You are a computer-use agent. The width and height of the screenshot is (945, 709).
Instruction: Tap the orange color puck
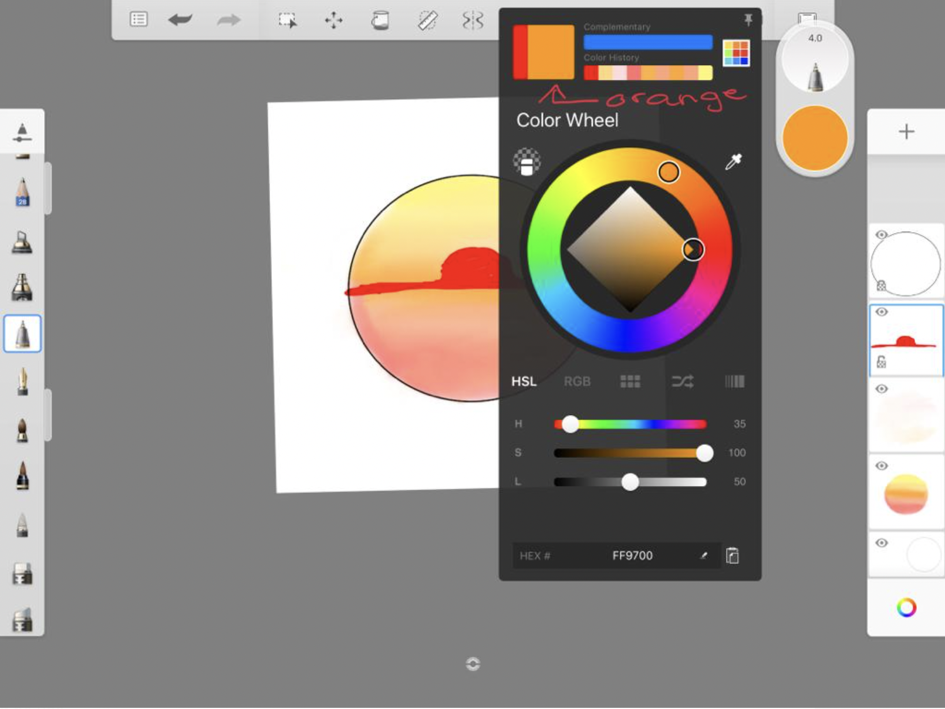coord(815,138)
